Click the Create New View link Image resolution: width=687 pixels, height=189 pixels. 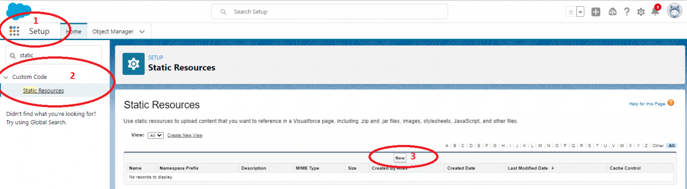[x=185, y=135]
